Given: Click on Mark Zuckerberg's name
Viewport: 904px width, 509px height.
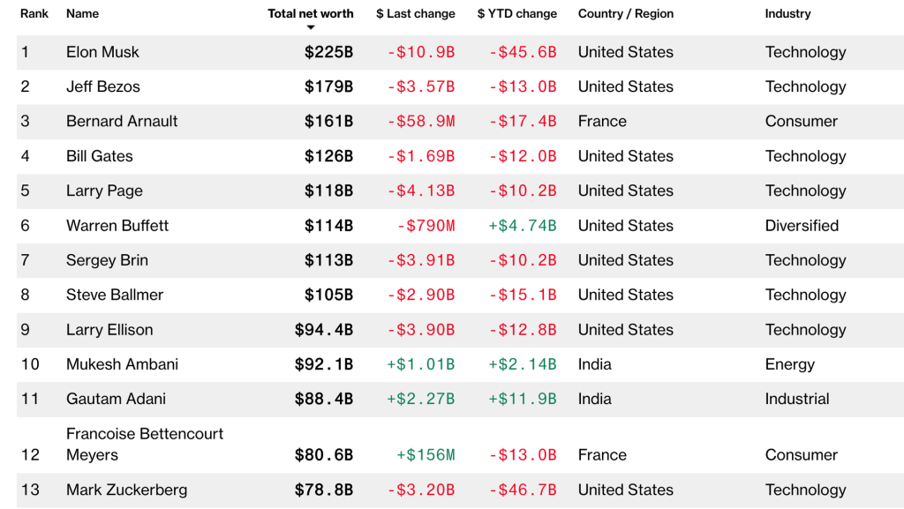Looking at the screenshot, I should [126, 490].
